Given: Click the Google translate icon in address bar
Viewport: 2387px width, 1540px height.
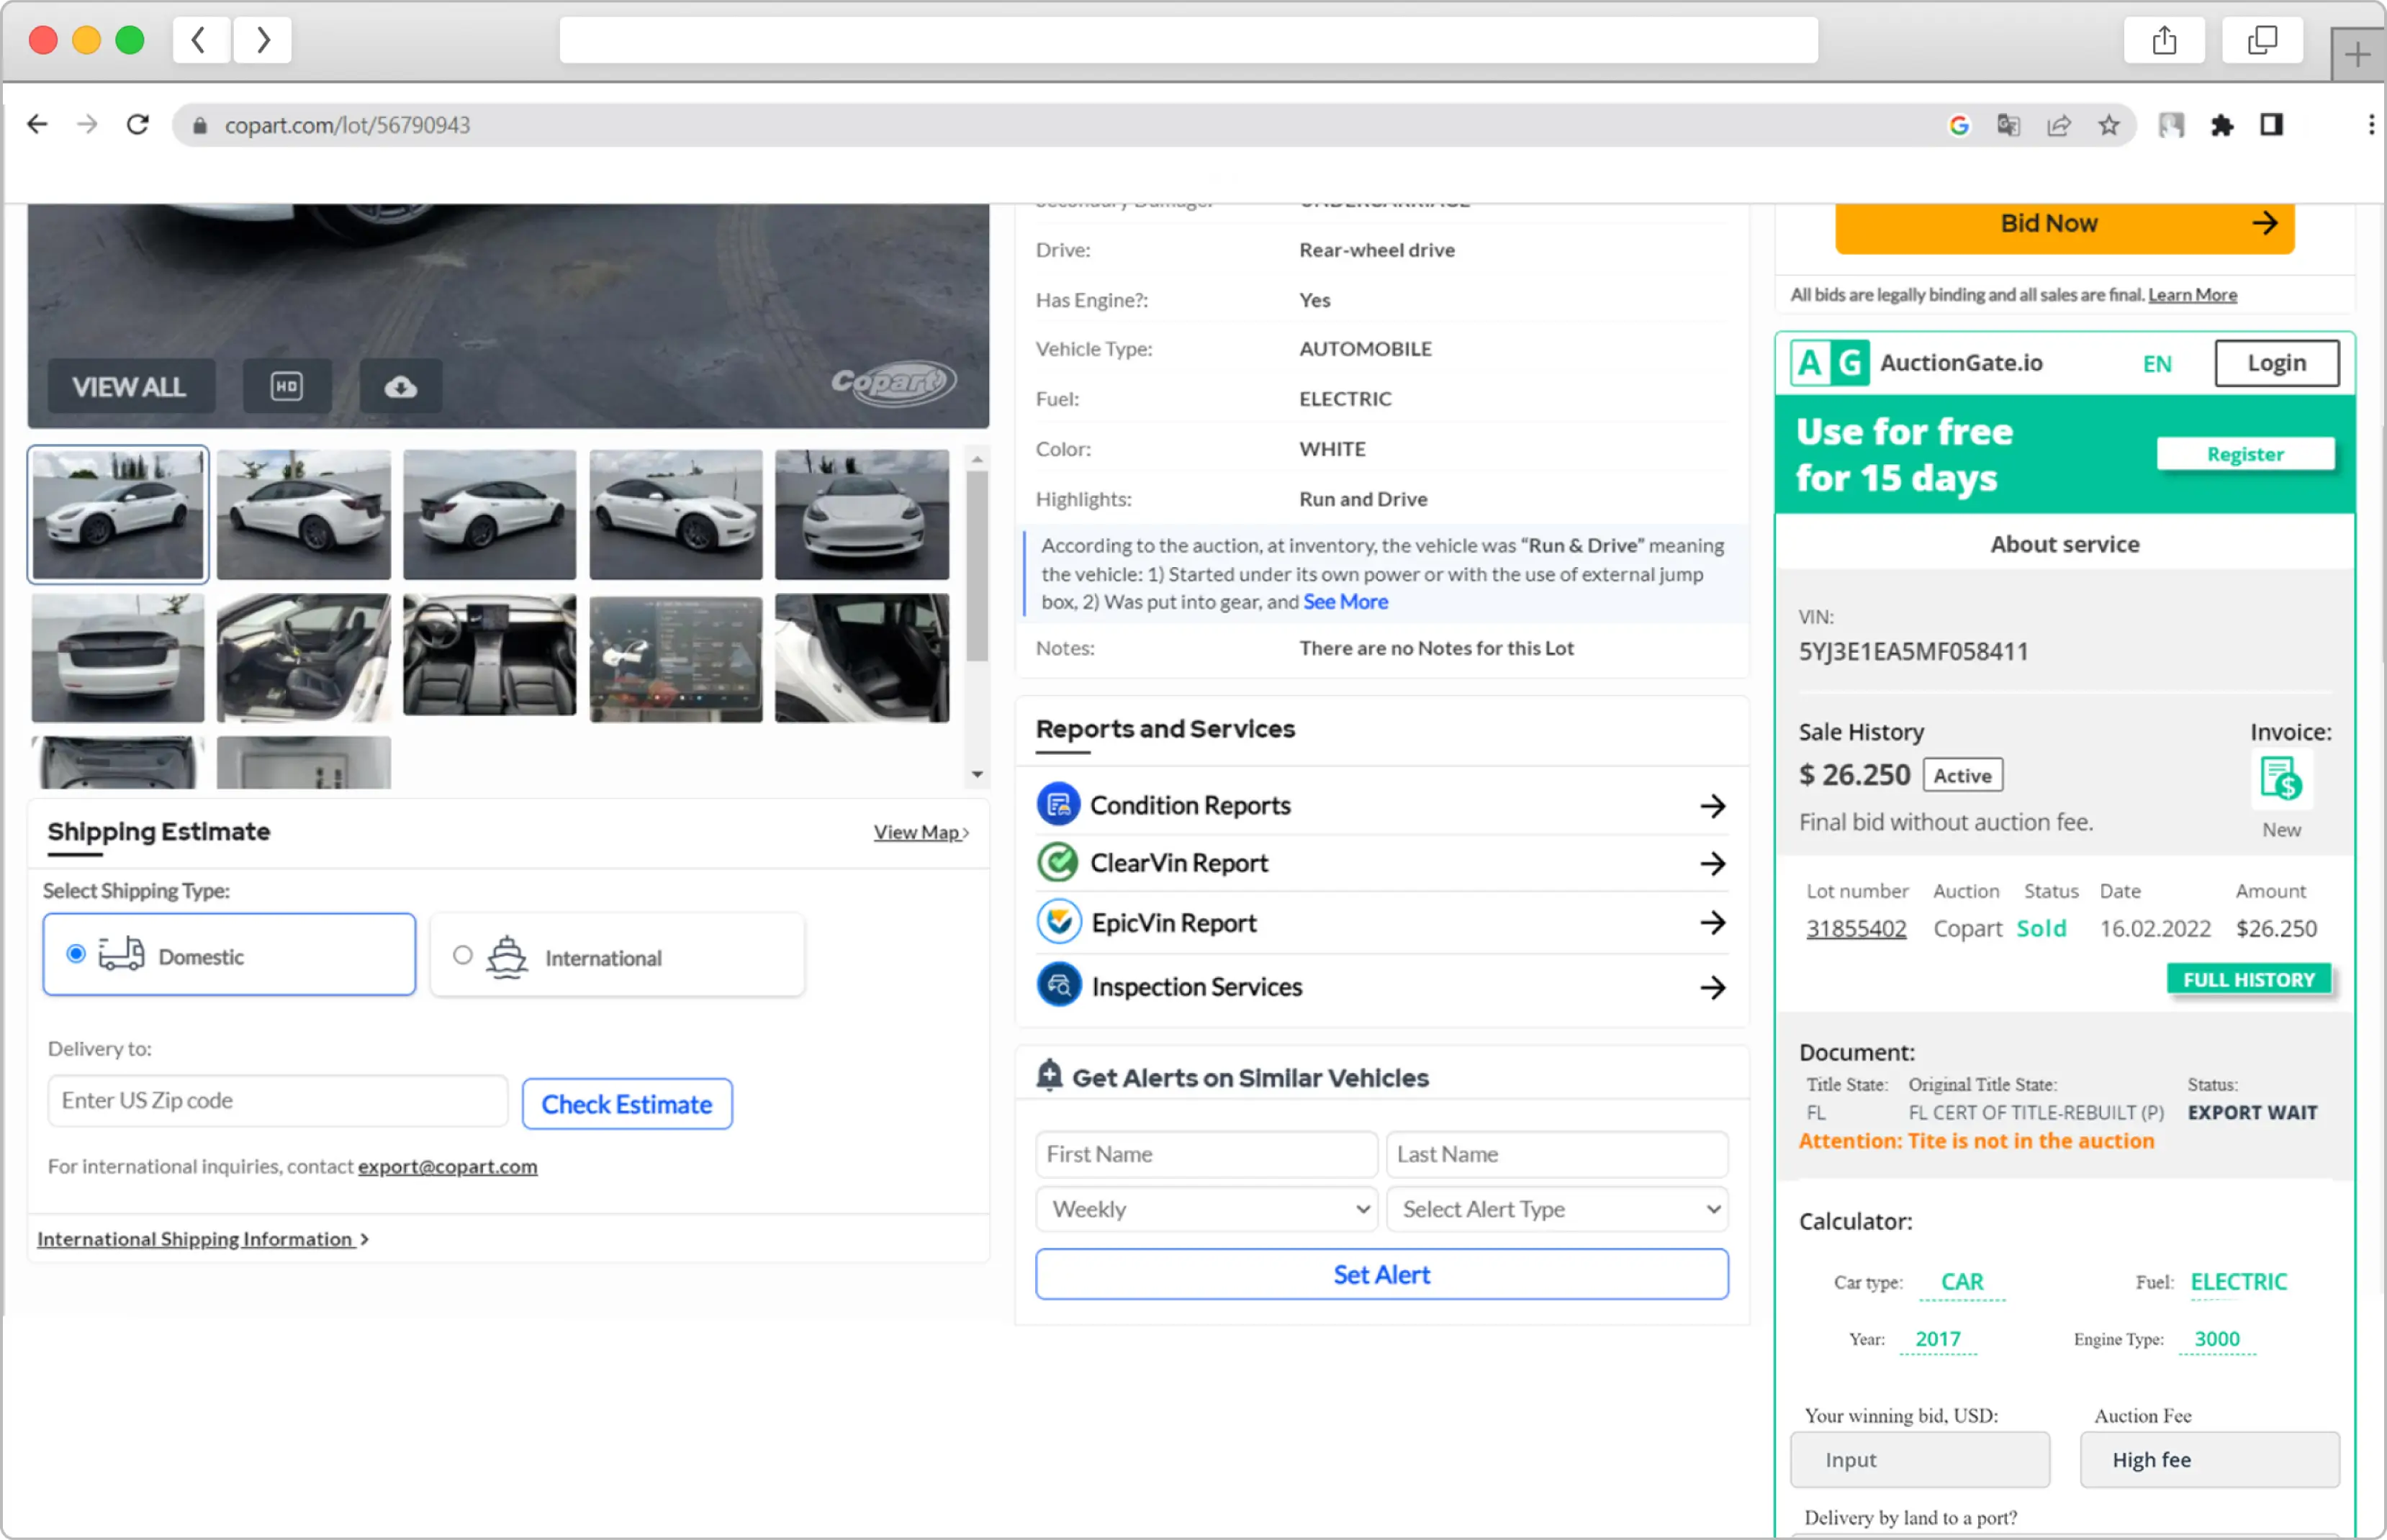Looking at the screenshot, I should [x=2007, y=125].
